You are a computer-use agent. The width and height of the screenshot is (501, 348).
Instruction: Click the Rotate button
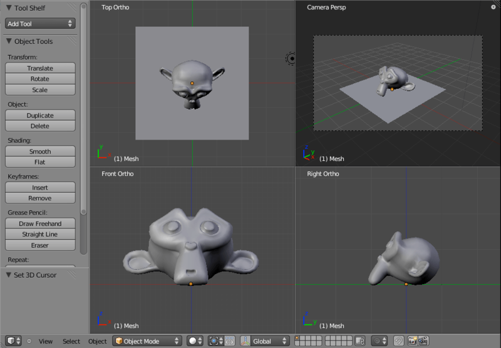pyautogui.click(x=40, y=79)
